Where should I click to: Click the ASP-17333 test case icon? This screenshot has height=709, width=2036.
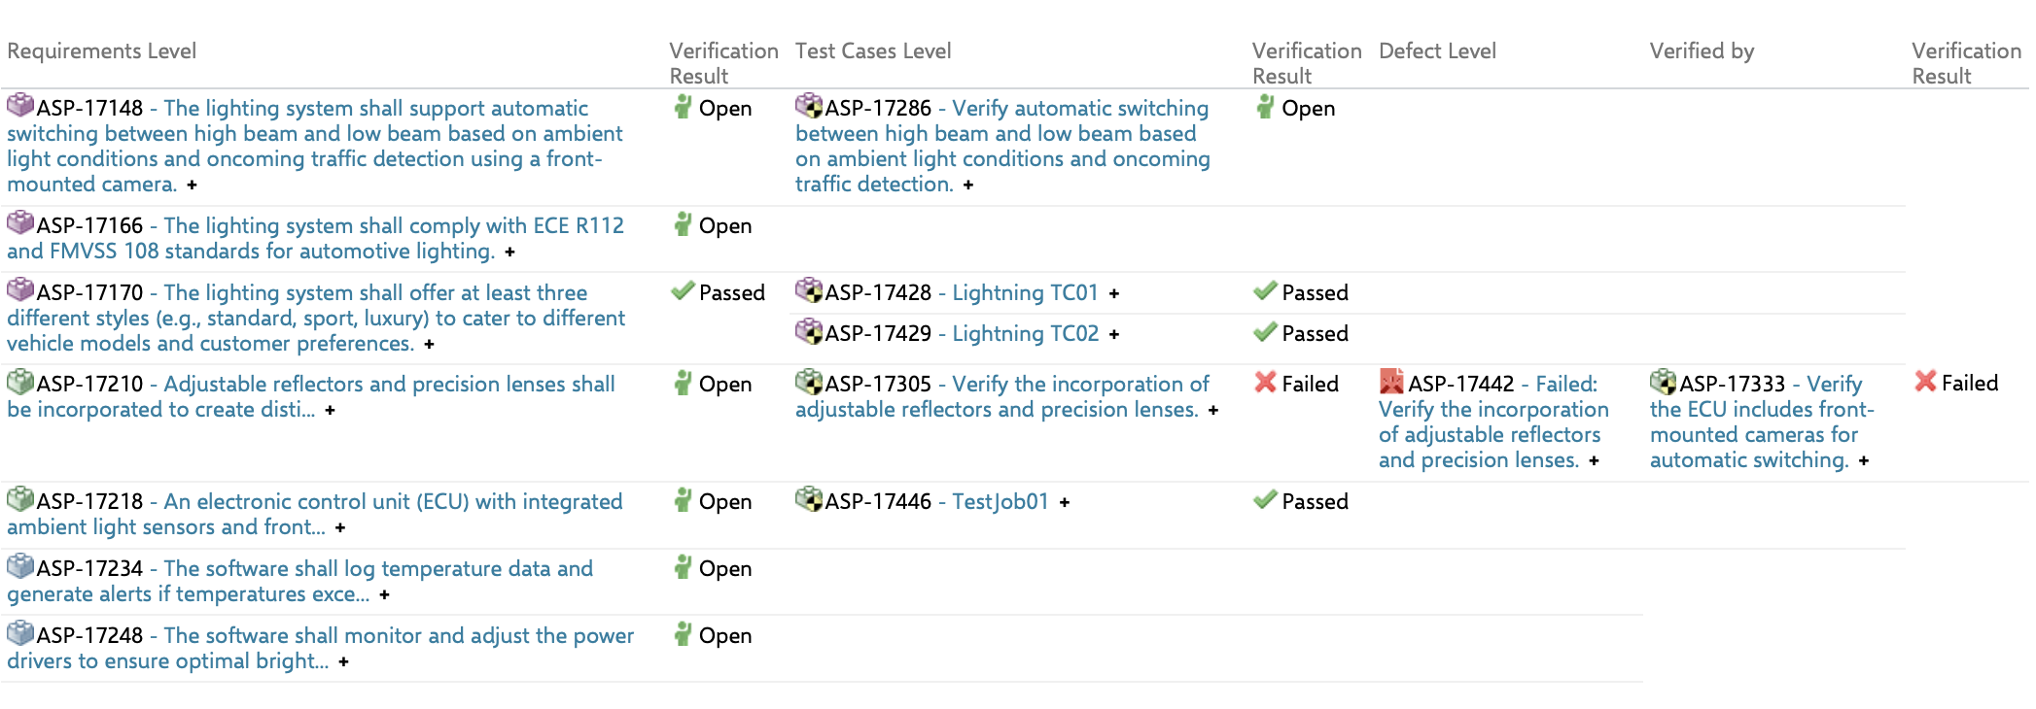click(1663, 382)
